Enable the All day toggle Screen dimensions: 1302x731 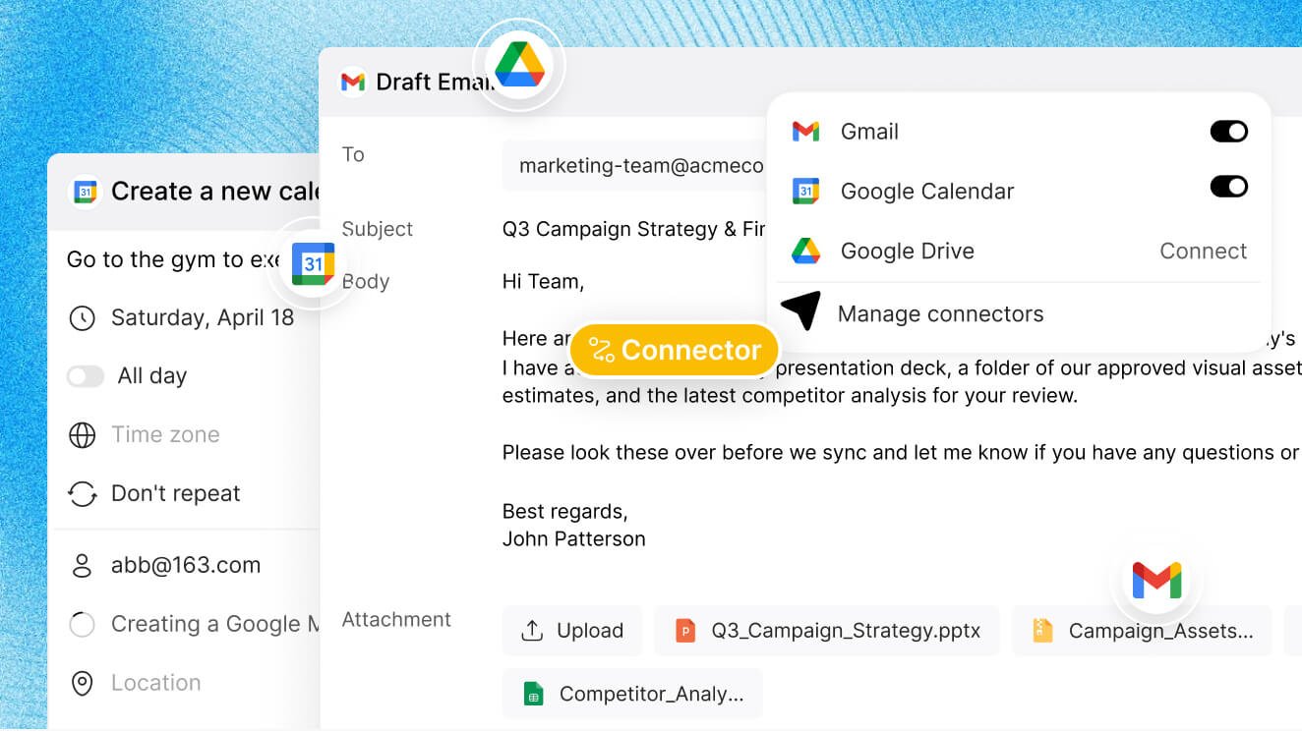tap(86, 376)
